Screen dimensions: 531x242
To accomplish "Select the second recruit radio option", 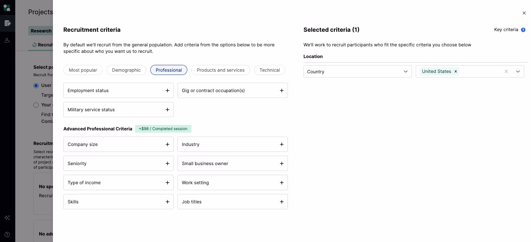I will click(36, 105).
